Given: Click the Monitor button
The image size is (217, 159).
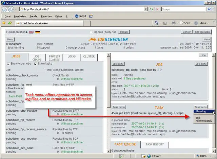Looking at the screenshot, I should pos(186,32).
